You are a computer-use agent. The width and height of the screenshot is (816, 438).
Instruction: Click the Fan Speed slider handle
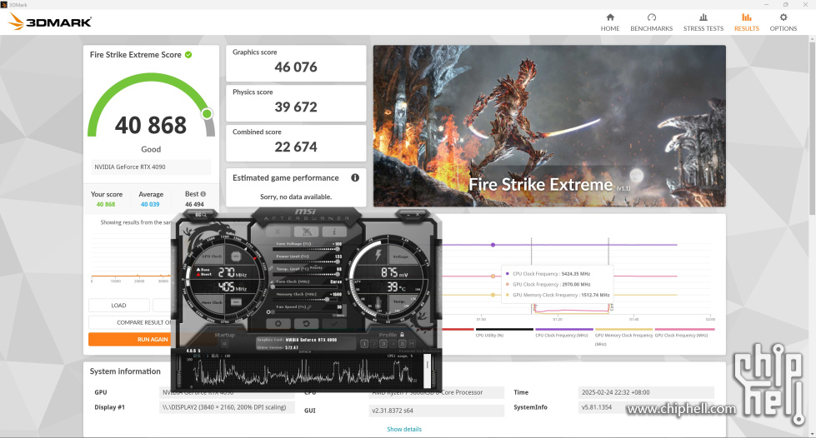273,312
